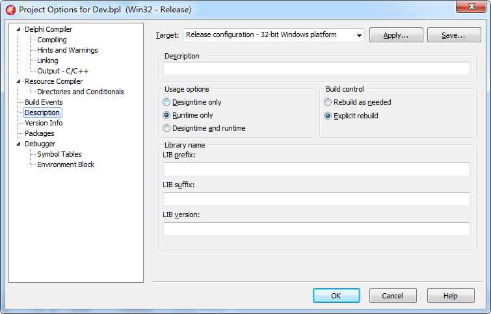The height and width of the screenshot is (314, 491).
Task: Close the Project Options dialog
Action: click(x=471, y=7)
